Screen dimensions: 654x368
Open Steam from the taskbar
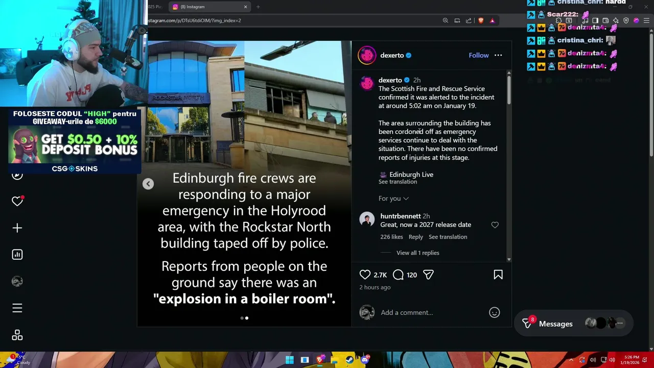coord(349,360)
